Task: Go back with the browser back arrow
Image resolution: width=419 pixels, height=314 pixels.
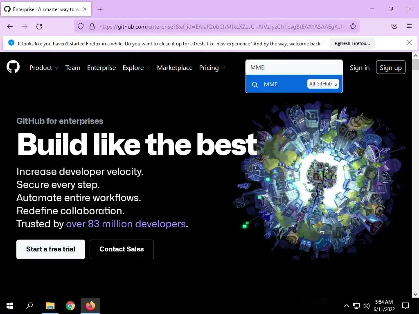Action: (10, 26)
